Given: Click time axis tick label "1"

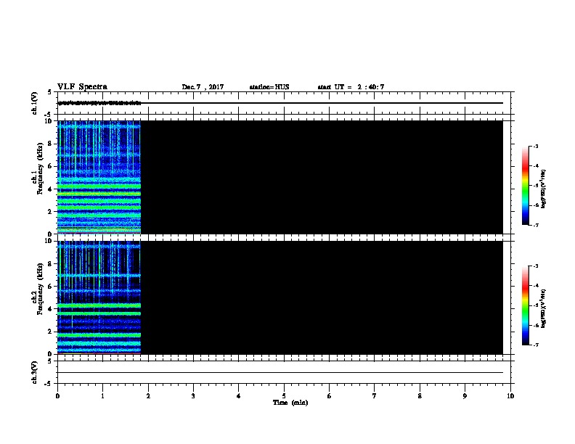Looking at the screenshot, I should (102, 396).
